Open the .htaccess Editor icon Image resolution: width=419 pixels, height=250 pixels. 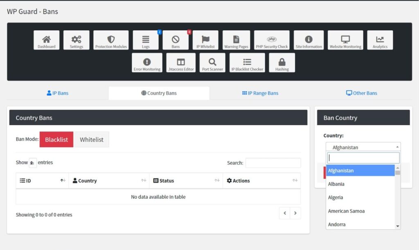(x=181, y=63)
